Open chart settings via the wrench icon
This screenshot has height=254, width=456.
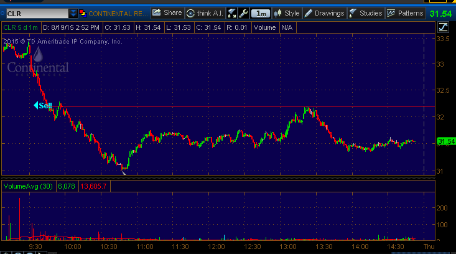(244, 12)
